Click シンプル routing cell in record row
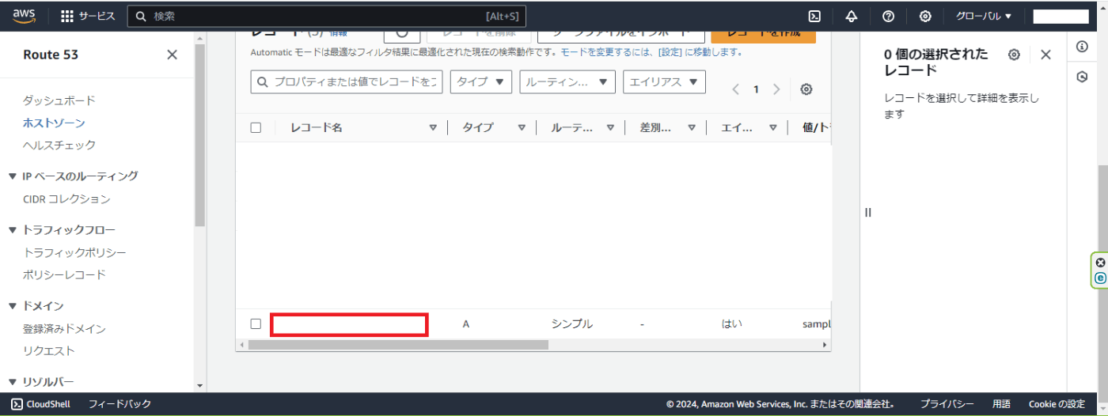Image resolution: width=1108 pixels, height=416 pixels. click(x=571, y=323)
